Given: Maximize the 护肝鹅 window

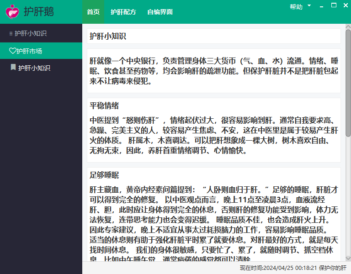Looking at the screenshot, I should click(334, 5).
